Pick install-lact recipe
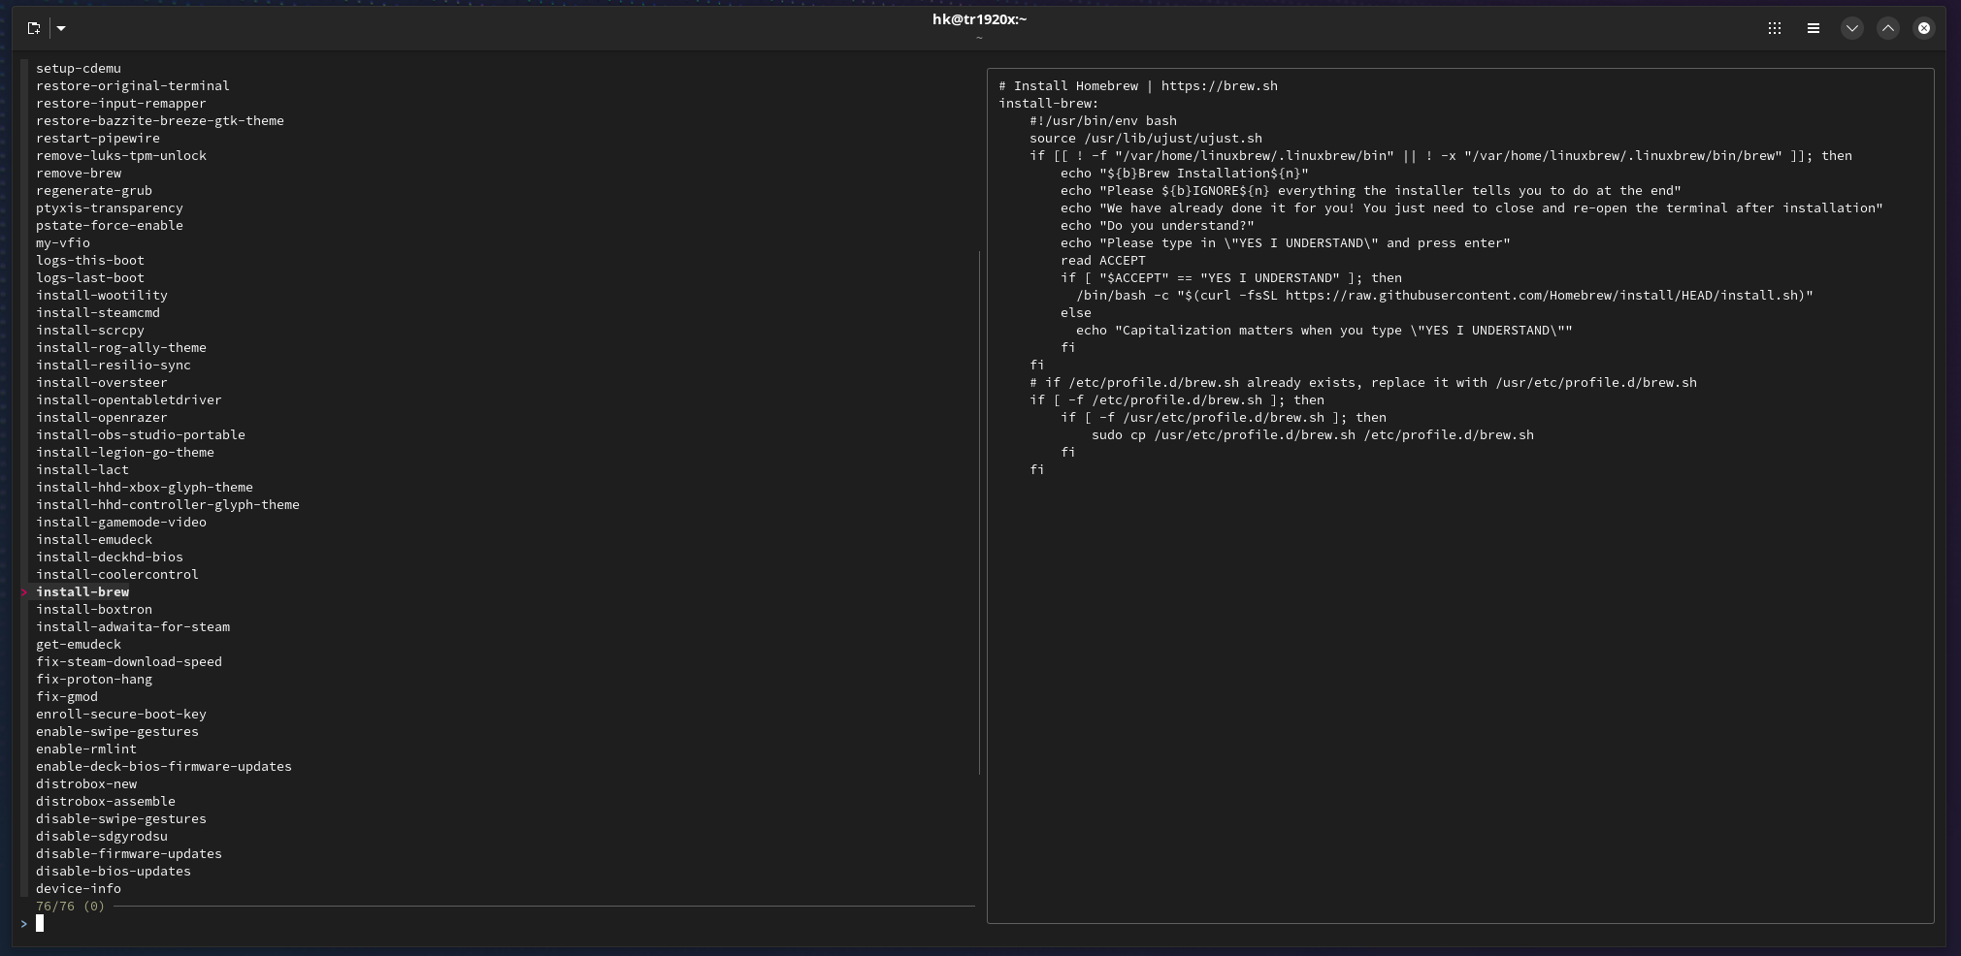This screenshot has width=1961, height=956. coord(82,470)
